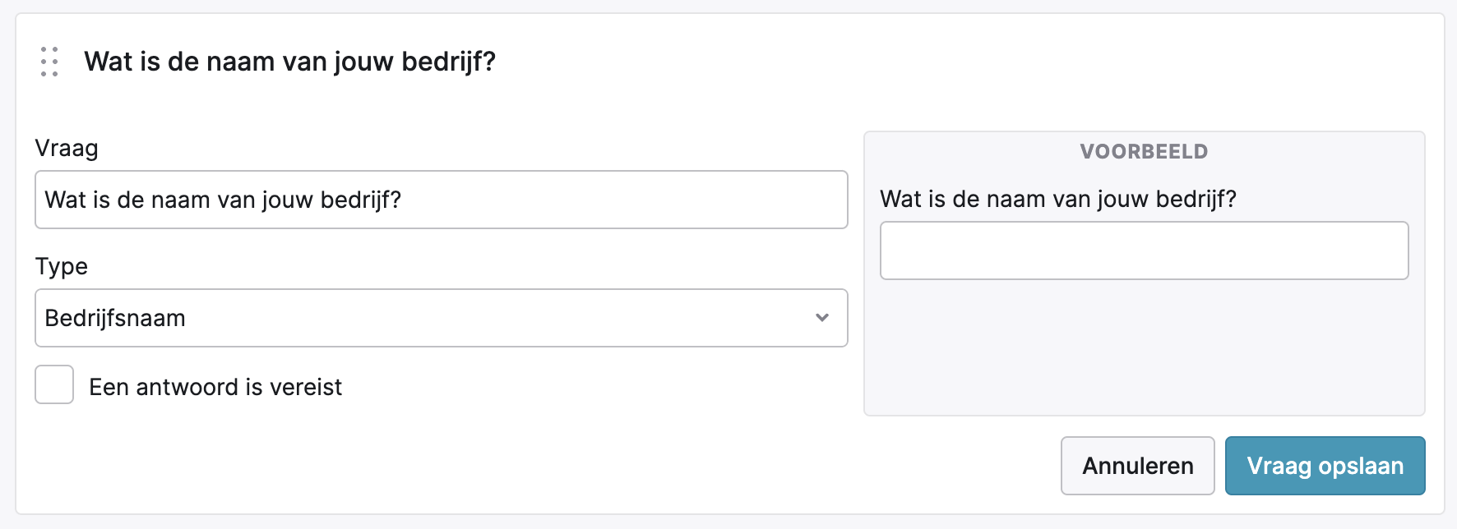Open the Type dropdown showing Bedrijfsnaam

(441, 318)
